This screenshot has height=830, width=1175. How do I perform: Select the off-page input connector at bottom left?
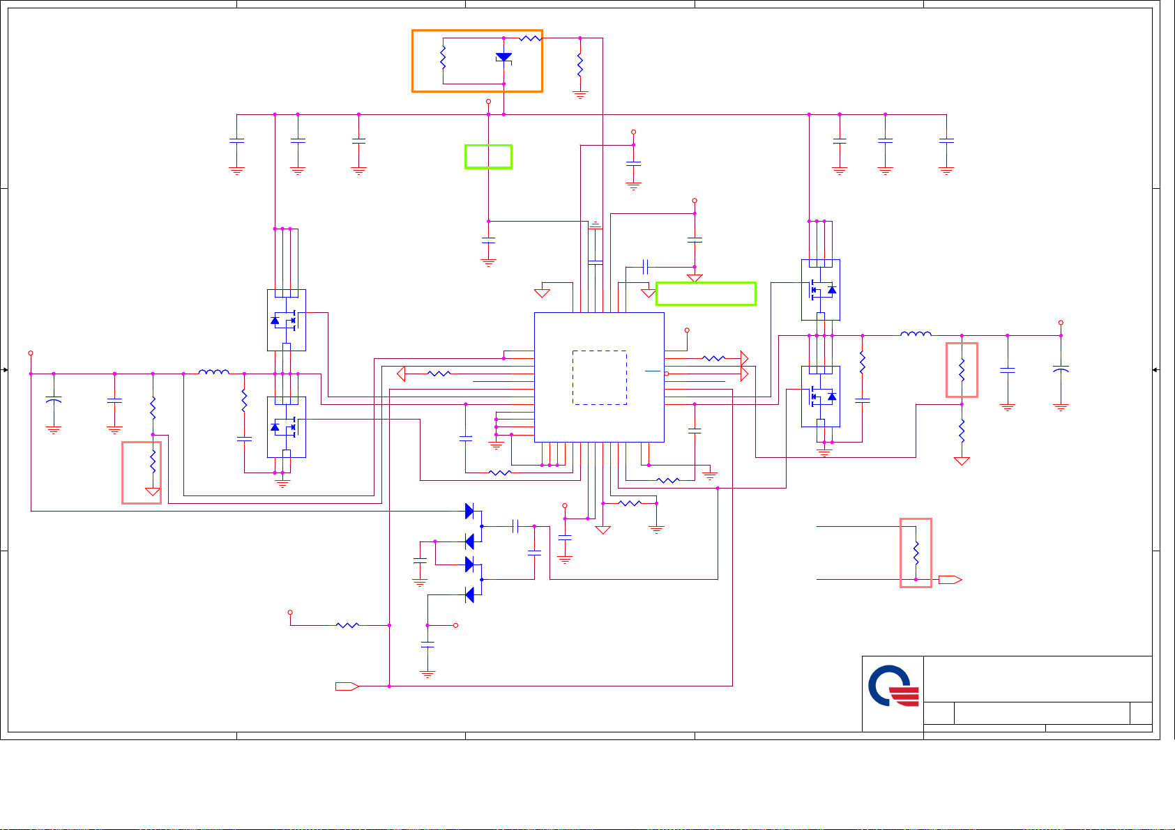(347, 686)
